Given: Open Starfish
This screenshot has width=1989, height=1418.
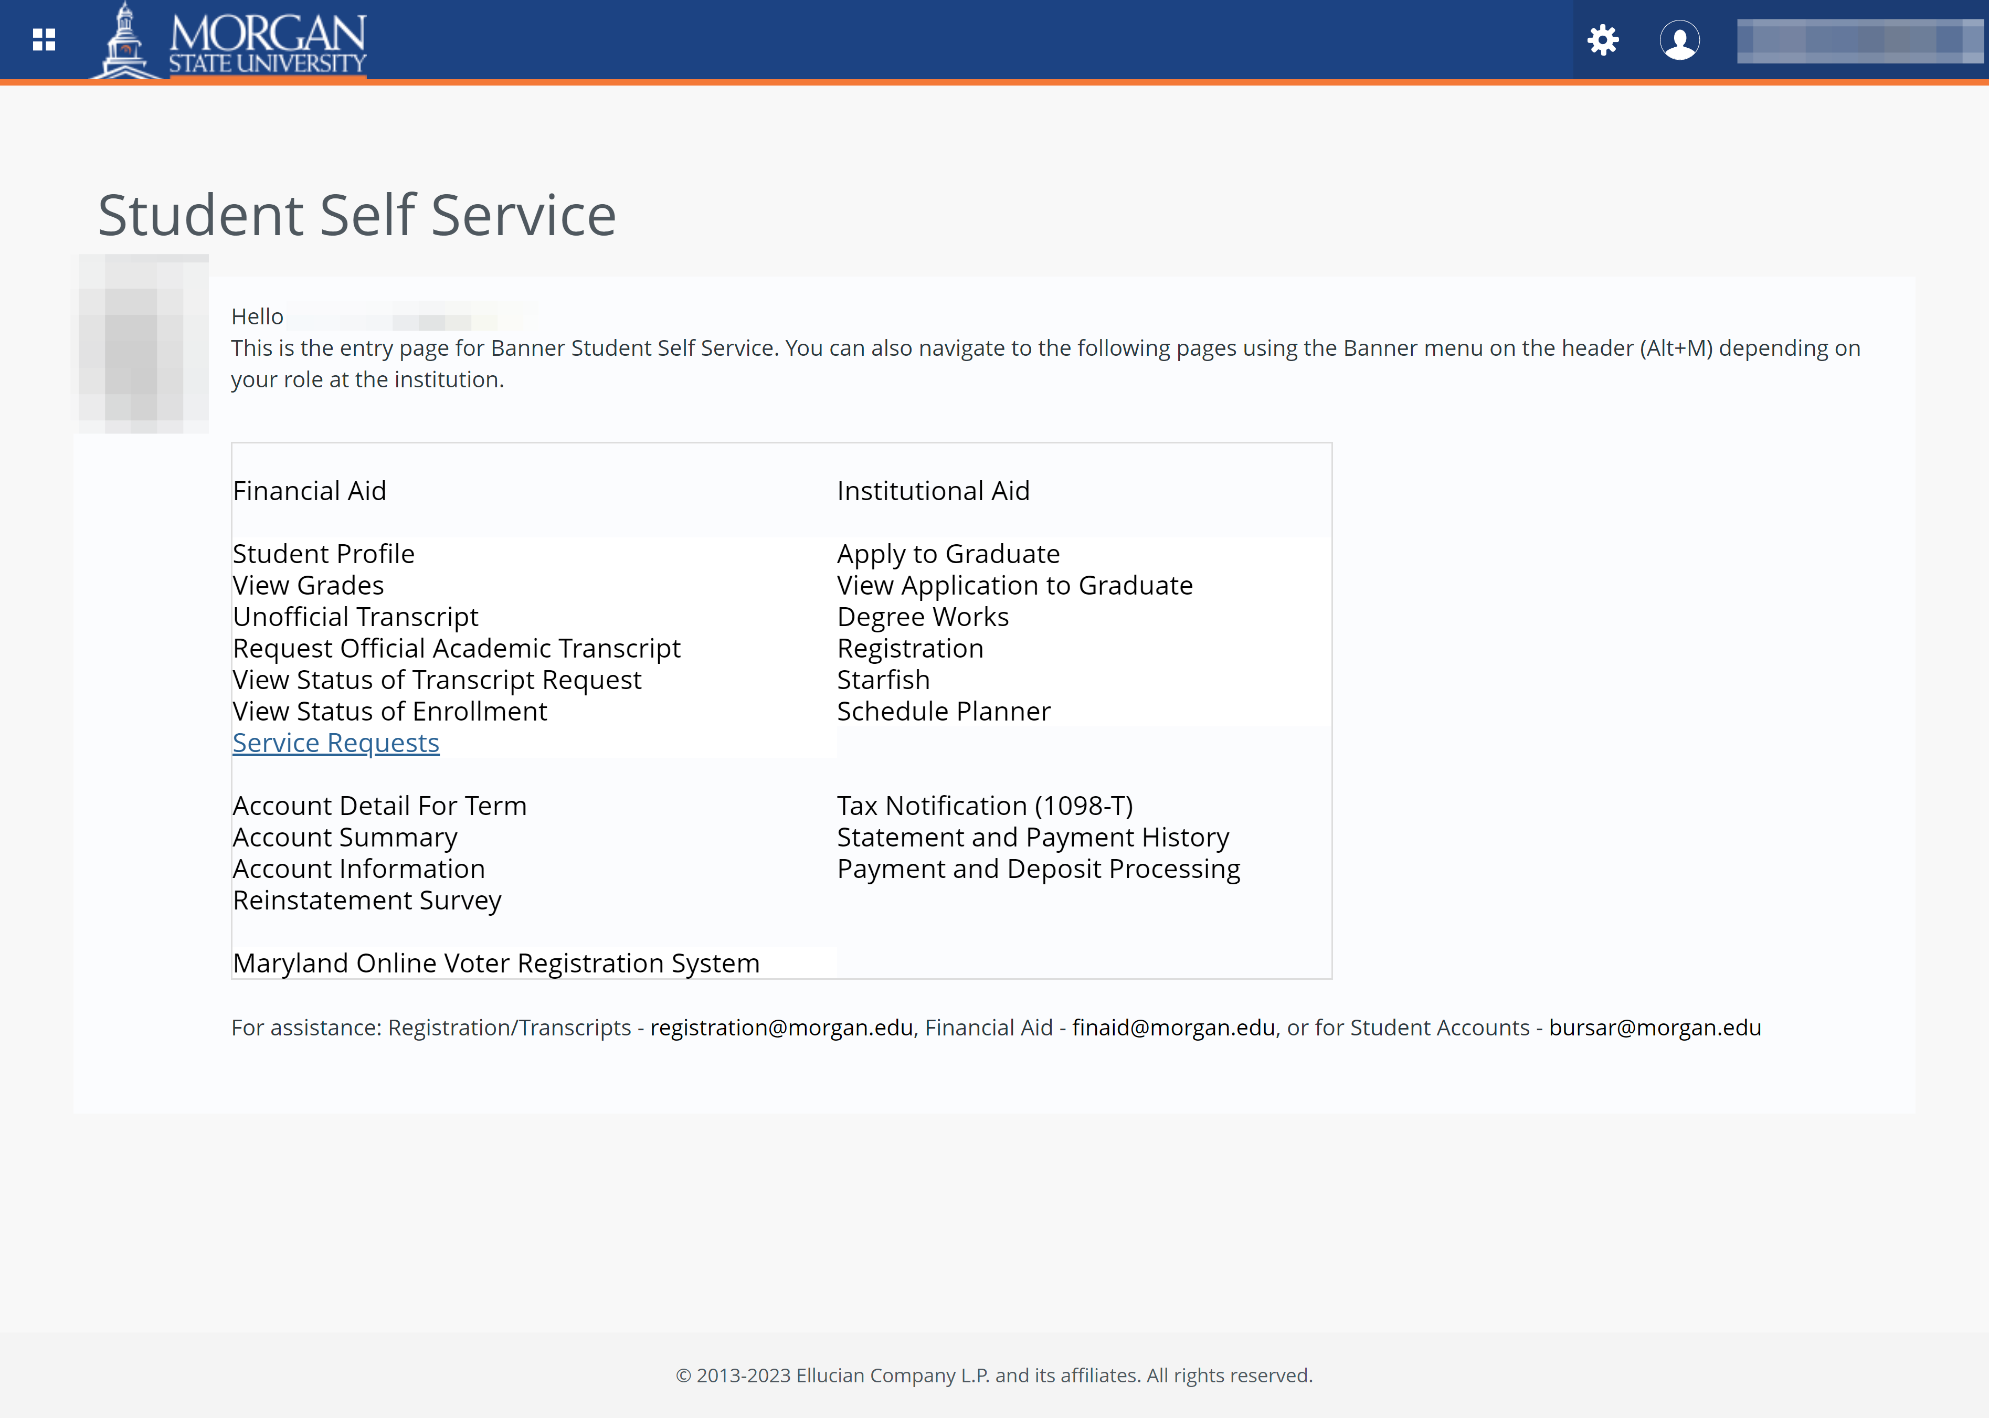Looking at the screenshot, I should (x=884, y=679).
